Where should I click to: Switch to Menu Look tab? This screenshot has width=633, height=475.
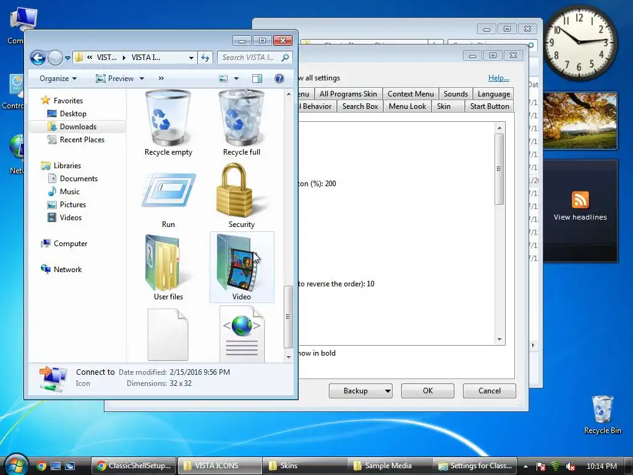click(x=407, y=106)
